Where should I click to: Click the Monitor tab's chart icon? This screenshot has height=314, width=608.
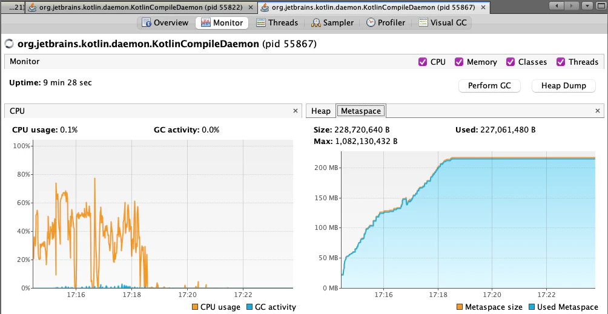point(205,23)
